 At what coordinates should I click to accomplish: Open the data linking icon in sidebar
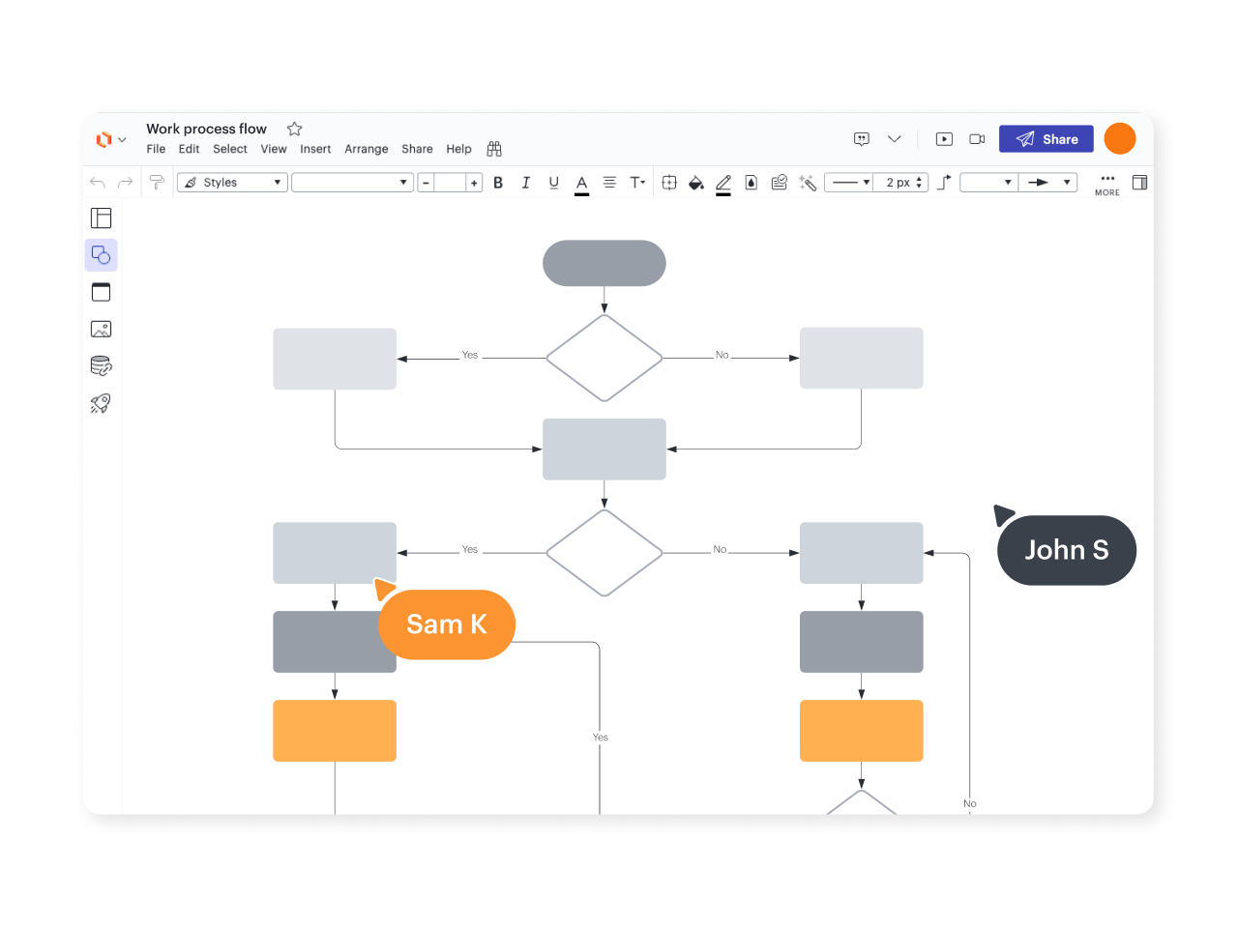tap(101, 365)
